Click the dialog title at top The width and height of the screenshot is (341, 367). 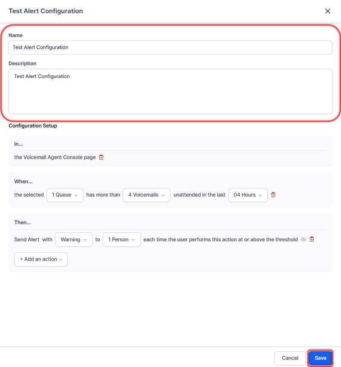click(46, 11)
